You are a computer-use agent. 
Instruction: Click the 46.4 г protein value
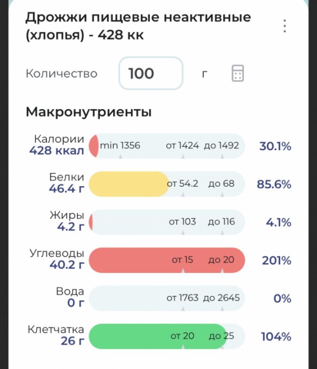(67, 188)
